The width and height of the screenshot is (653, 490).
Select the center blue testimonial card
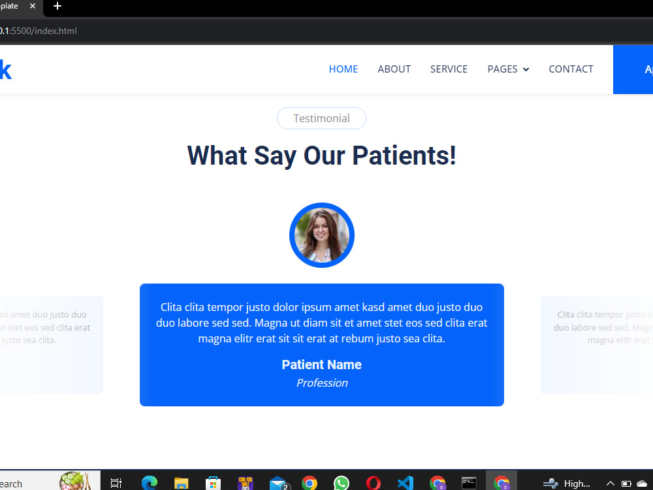click(x=322, y=345)
